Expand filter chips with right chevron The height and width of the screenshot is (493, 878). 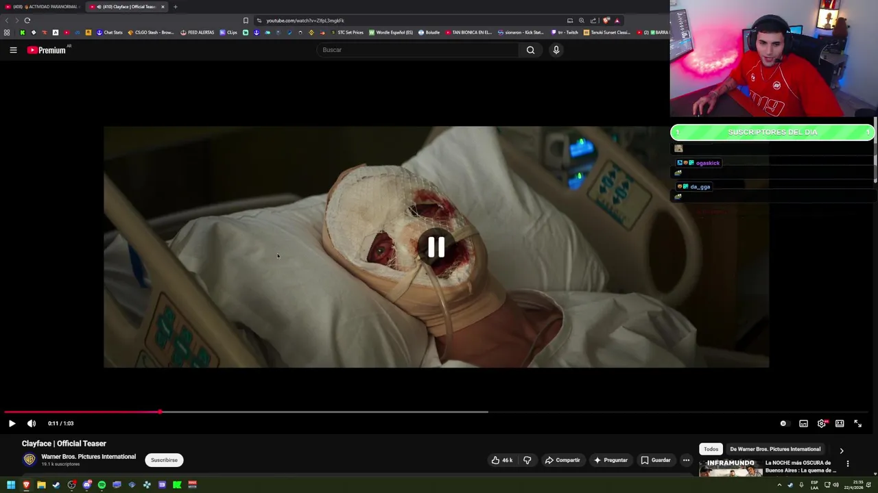842,450
